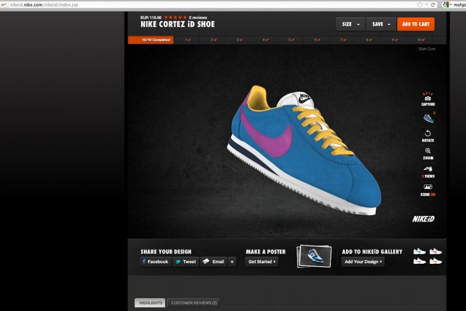
Task: Open the bottom-right gallery shoe thumbnail
Action: coord(436,261)
